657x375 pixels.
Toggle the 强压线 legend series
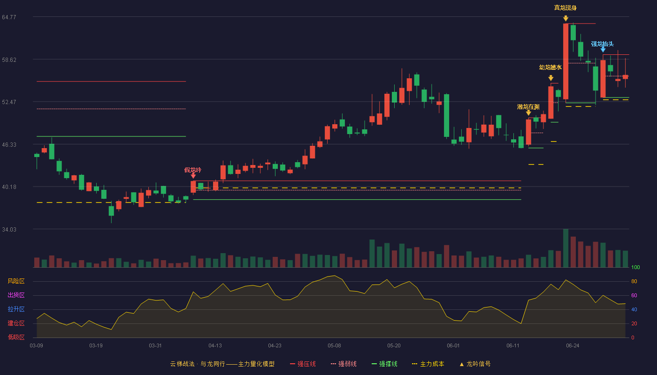coord(303,364)
